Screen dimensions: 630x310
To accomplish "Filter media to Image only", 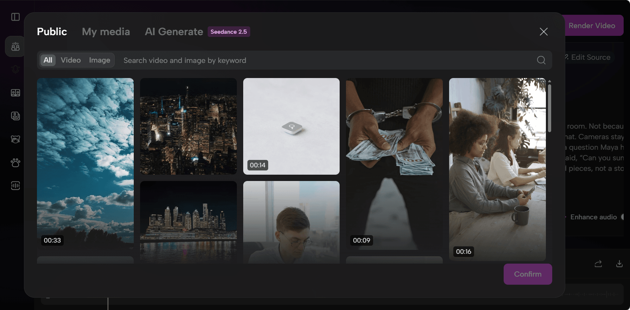I will (x=100, y=60).
